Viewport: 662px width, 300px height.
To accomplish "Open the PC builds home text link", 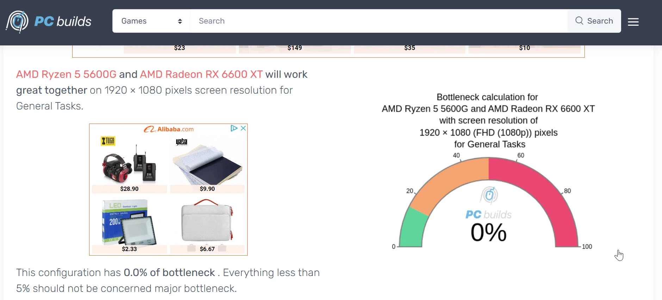I will pos(63,21).
